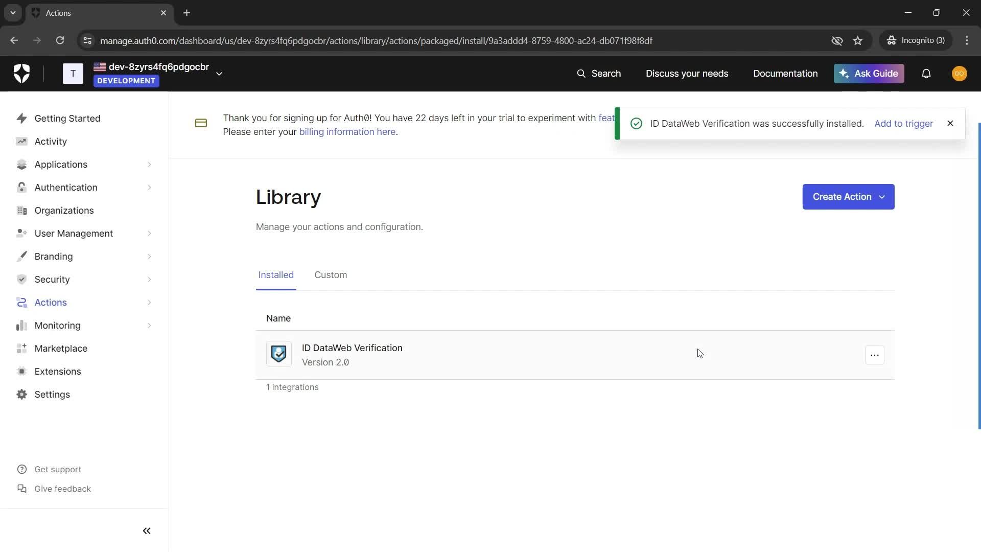Expand Actions submenu chevron

pos(149,303)
